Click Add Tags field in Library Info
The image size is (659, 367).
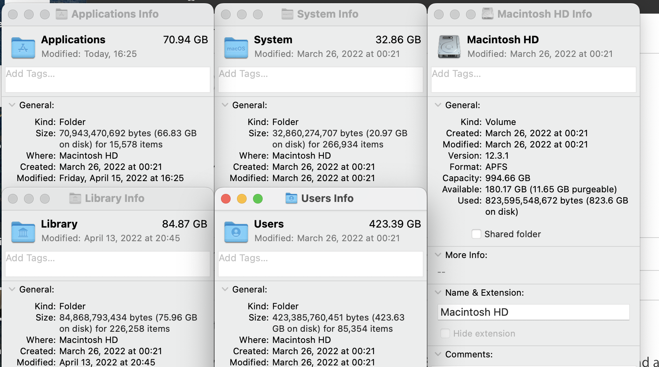click(108, 264)
